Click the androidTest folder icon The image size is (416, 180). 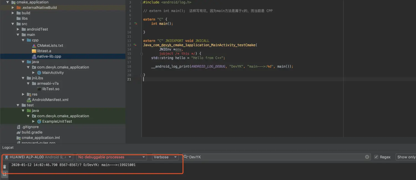(24, 29)
